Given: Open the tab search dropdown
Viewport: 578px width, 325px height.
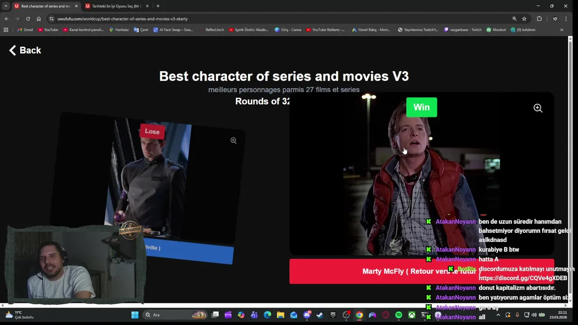Looking at the screenshot, I should tap(5, 6).
